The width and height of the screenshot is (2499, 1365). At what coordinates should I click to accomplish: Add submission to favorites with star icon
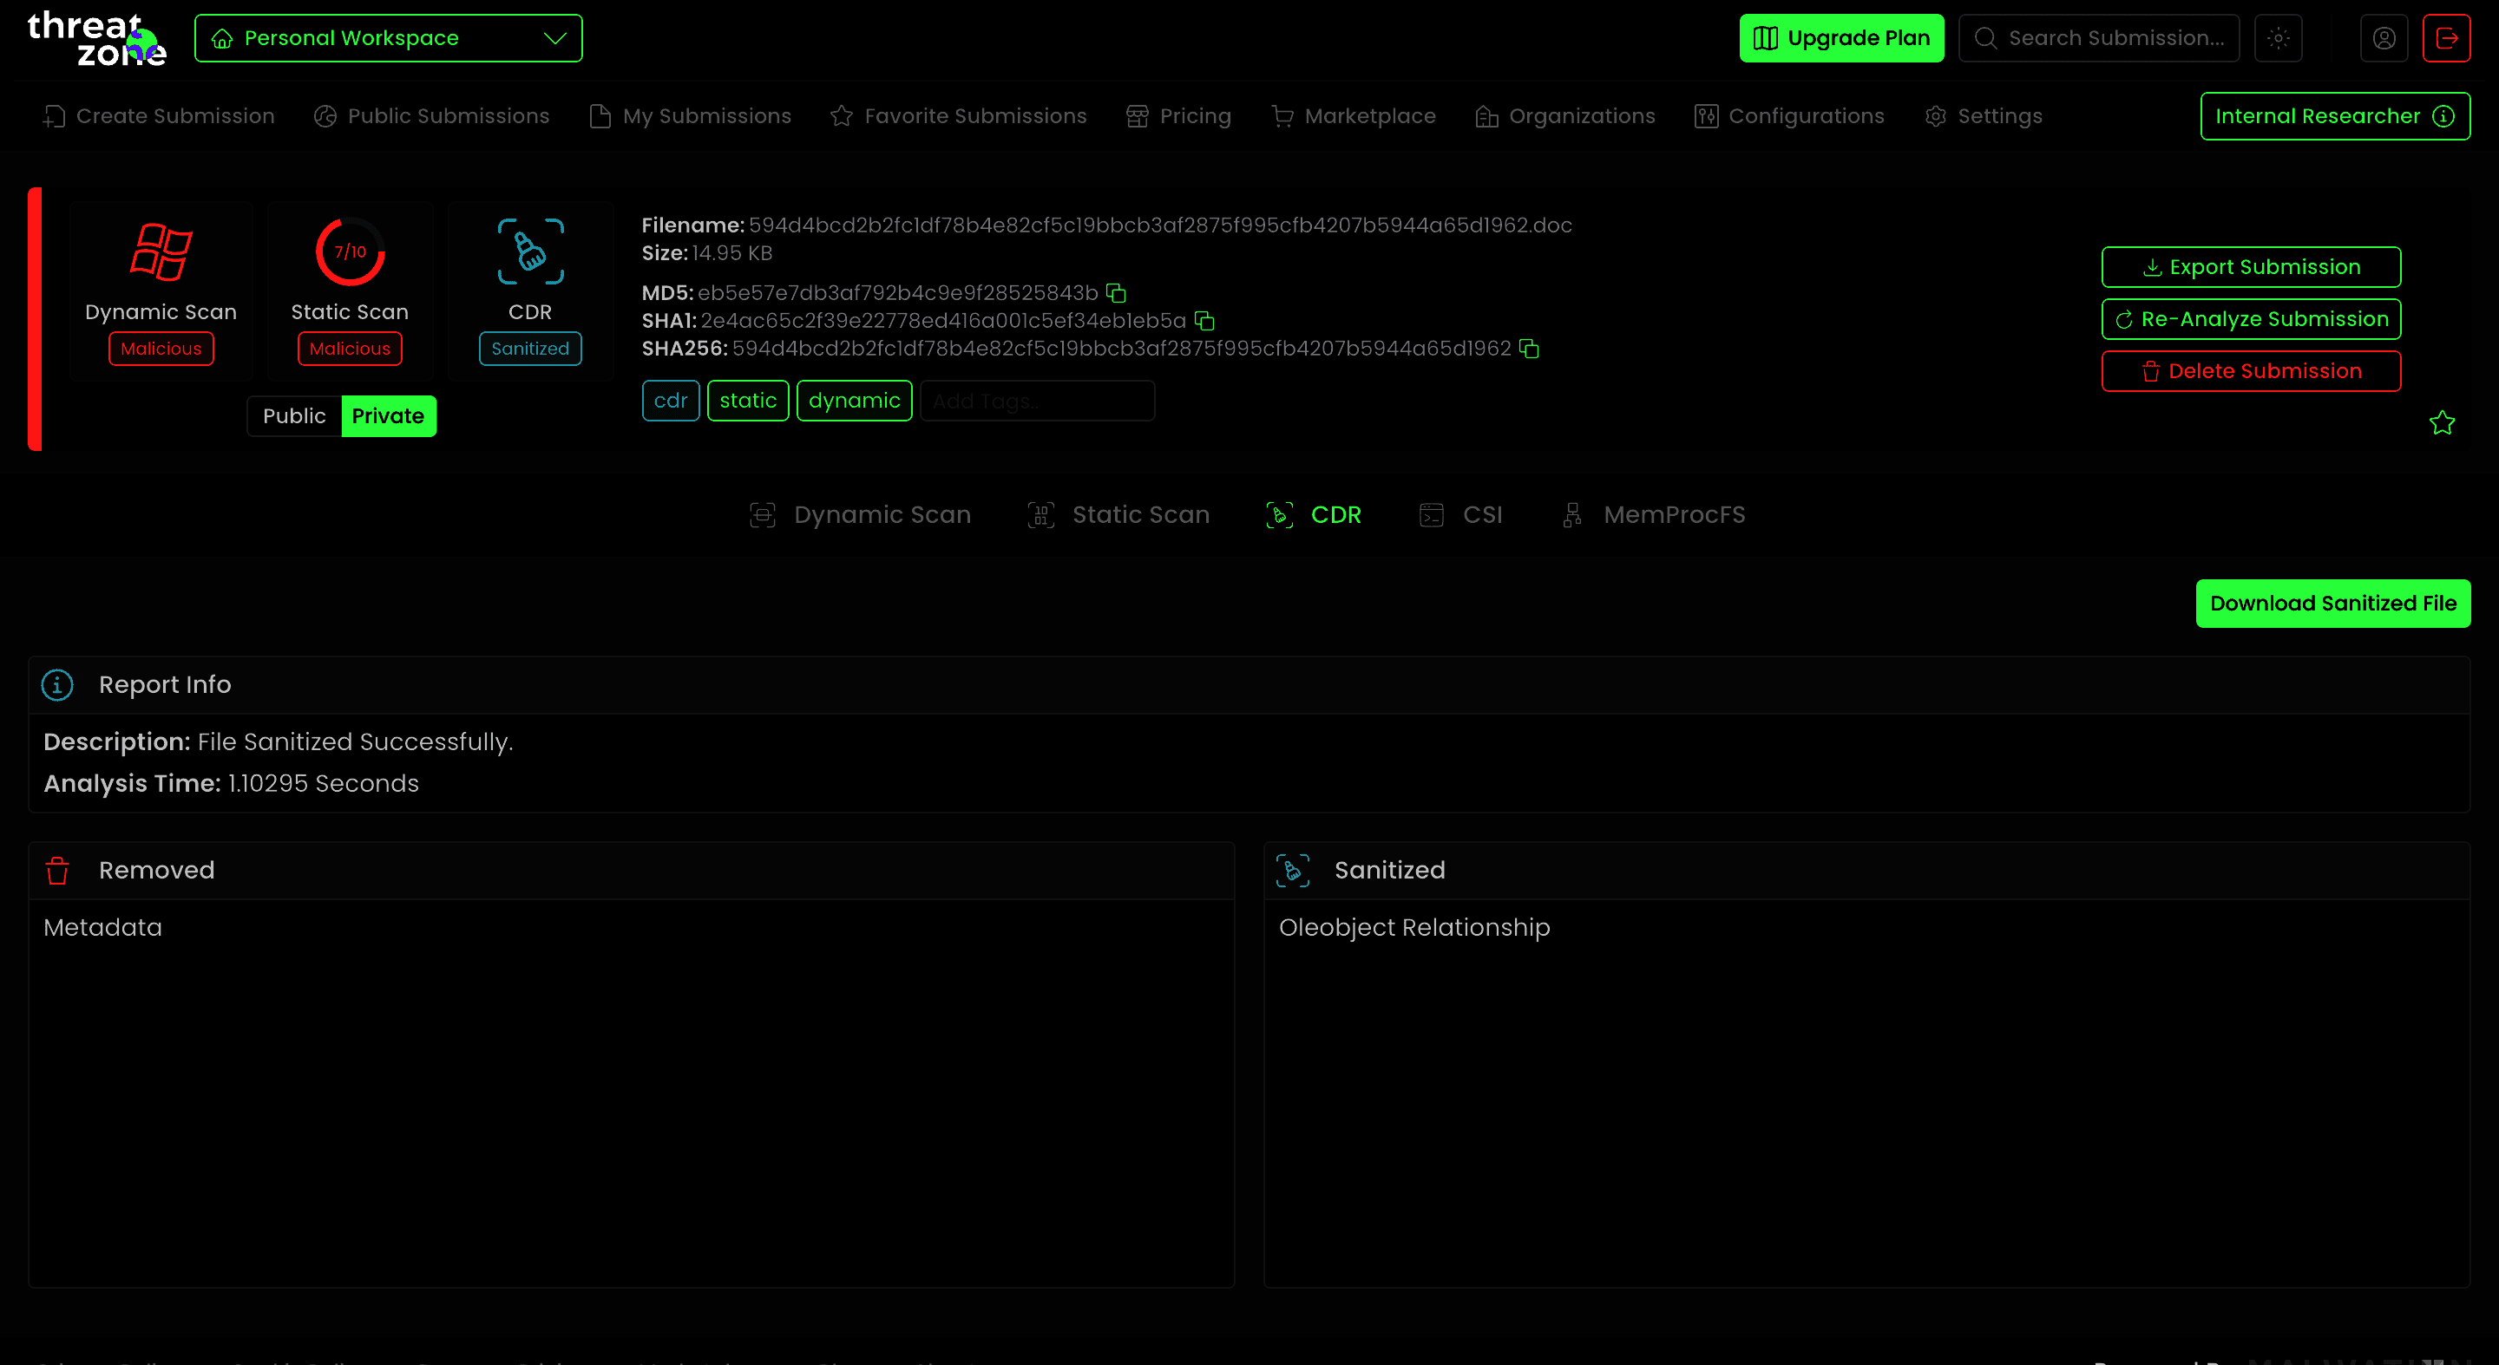click(x=2442, y=422)
